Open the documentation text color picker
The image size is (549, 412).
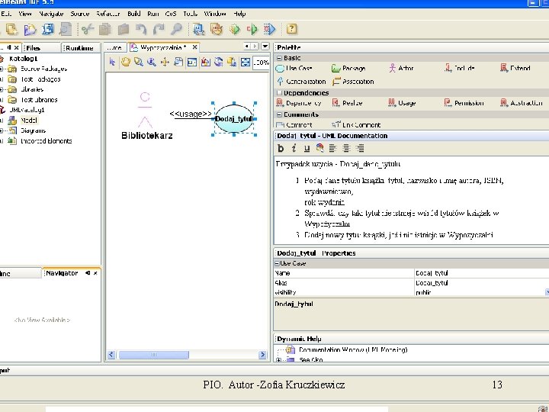click(x=319, y=148)
